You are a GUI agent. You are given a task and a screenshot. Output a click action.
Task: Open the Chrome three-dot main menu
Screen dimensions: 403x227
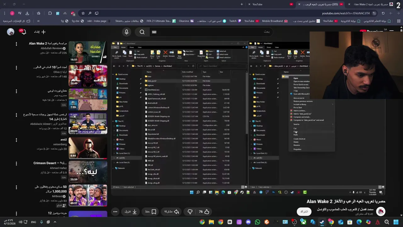click(4, 13)
